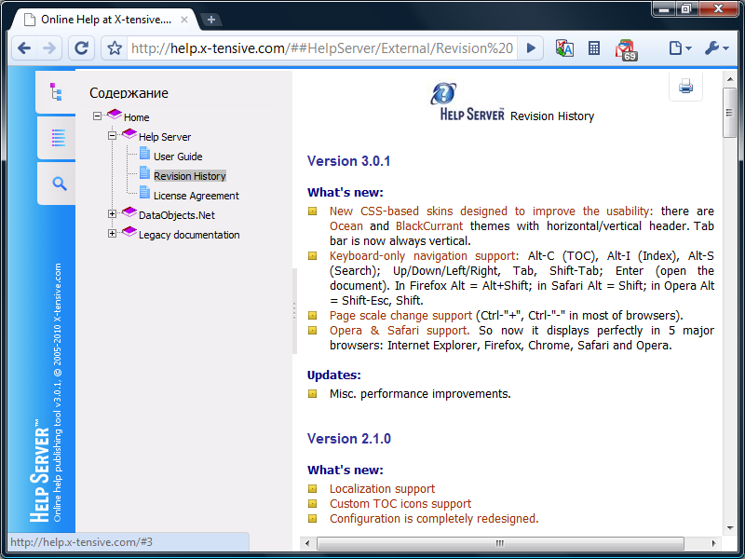Viewport: 745px width, 559px height.
Task: Click the horizontal scrollbar right arrow
Action: tap(713, 543)
